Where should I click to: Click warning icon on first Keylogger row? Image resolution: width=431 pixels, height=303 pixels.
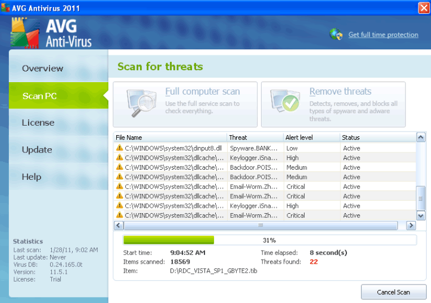click(119, 158)
